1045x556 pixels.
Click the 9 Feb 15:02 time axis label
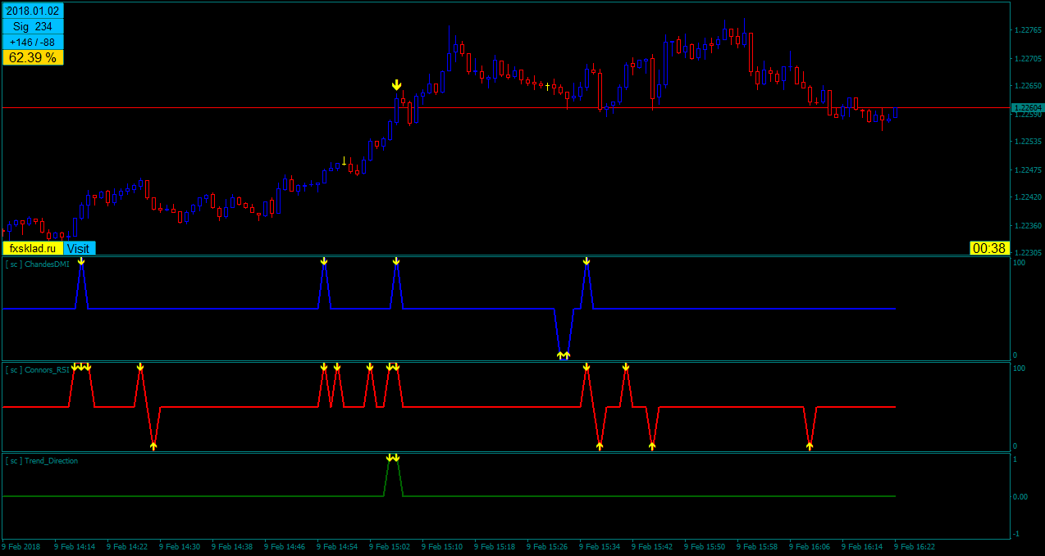(x=390, y=546)
